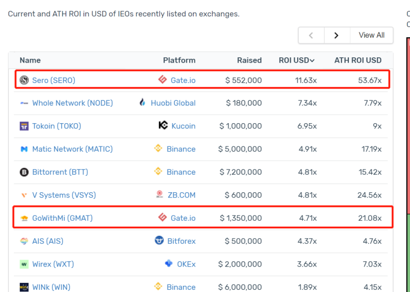Go to the next page with right arrow
Viewport: 410px width, 292px height.
click(x=337, y=35)
